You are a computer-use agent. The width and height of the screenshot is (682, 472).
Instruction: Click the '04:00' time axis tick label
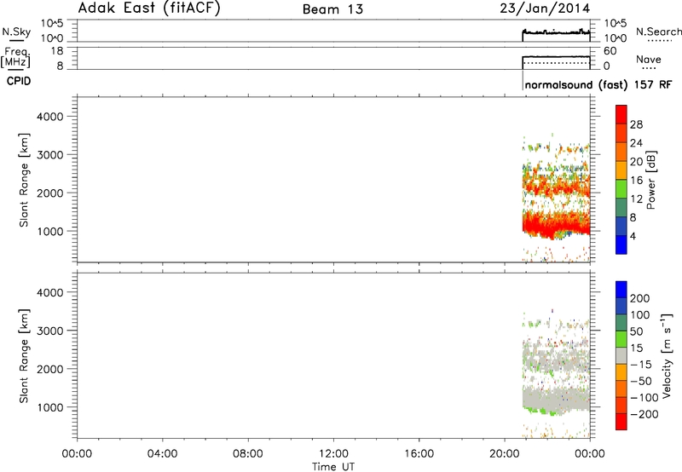coord(162,454)
